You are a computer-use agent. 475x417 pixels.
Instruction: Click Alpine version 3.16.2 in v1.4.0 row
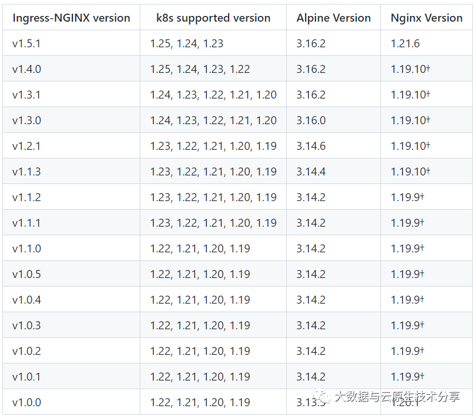point(334,69)
